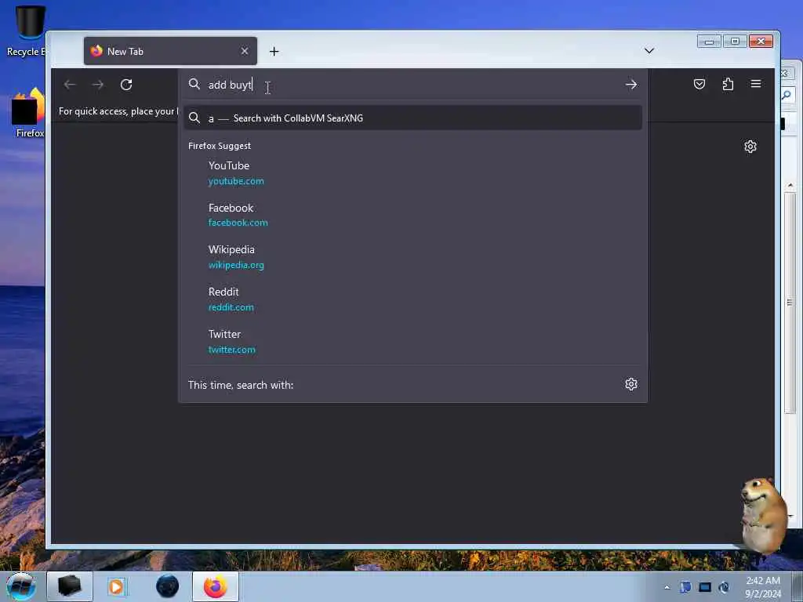Click the scrollbar of the background window

790,303
